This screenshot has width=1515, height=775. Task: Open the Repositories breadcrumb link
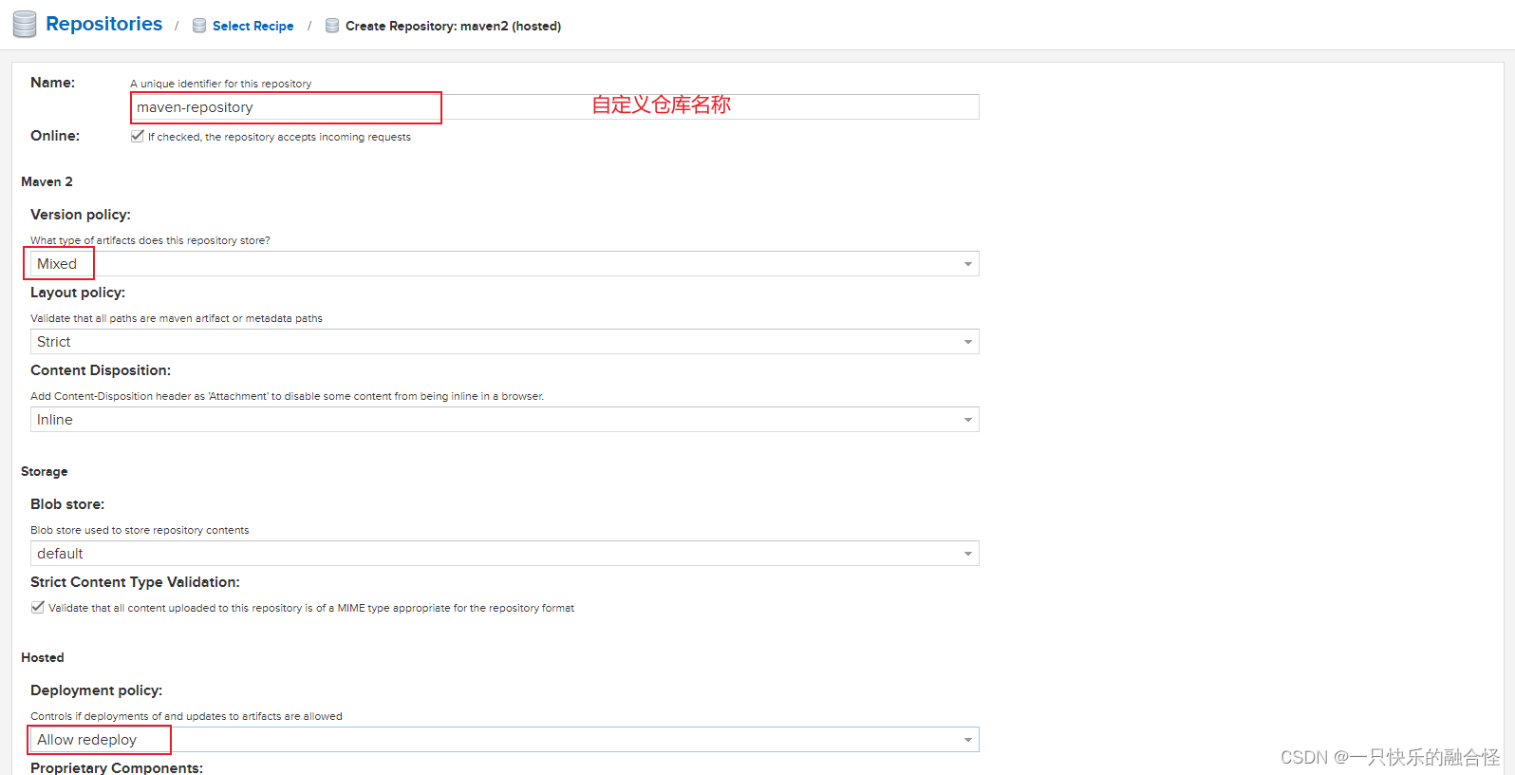pyautogui.click(x=103, y=24)
